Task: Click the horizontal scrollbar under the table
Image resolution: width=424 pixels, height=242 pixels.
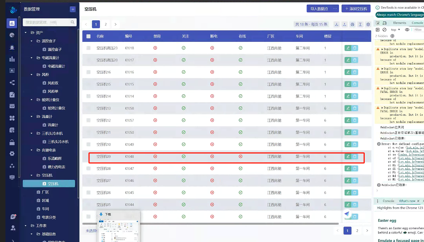Action: (x=210, y=224)
